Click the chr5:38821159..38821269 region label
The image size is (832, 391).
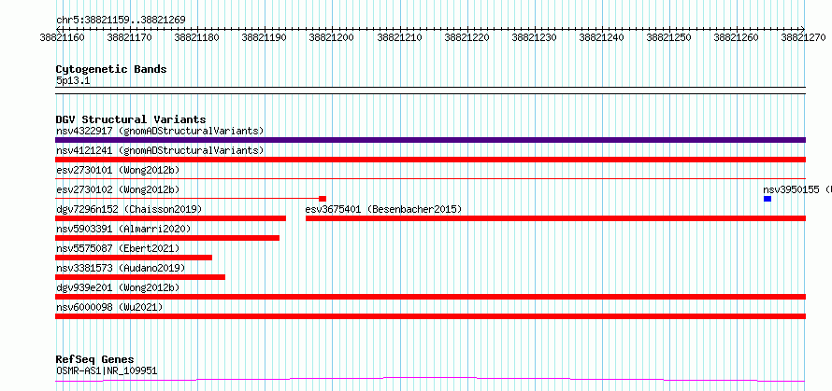click(121, 21)
